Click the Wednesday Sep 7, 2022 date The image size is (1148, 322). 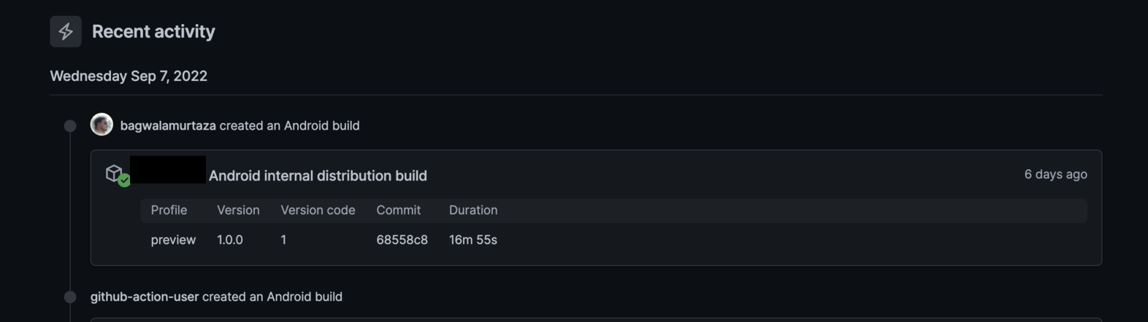click(129, 76)
